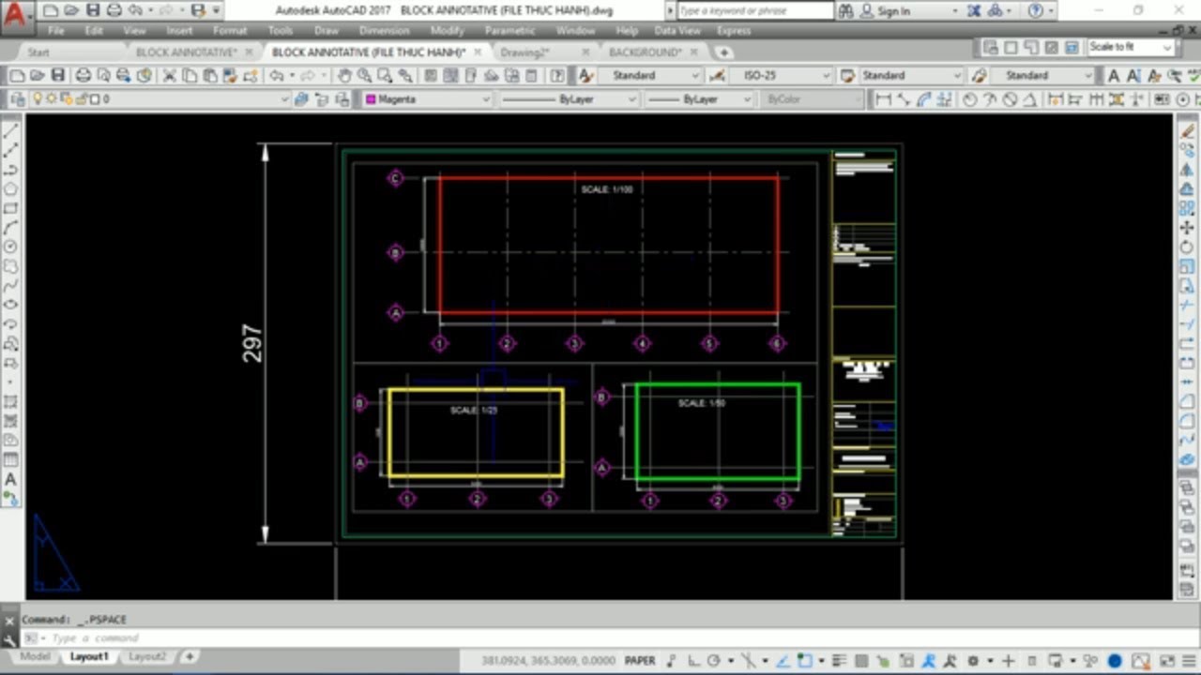Toggle Polar tracking in status bar
The image size is (1201, 675).
click(x=714, y=660)
